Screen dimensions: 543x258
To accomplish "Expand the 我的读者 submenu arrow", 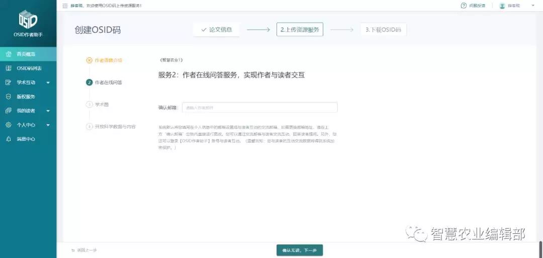I will click(x=48, y=111).
